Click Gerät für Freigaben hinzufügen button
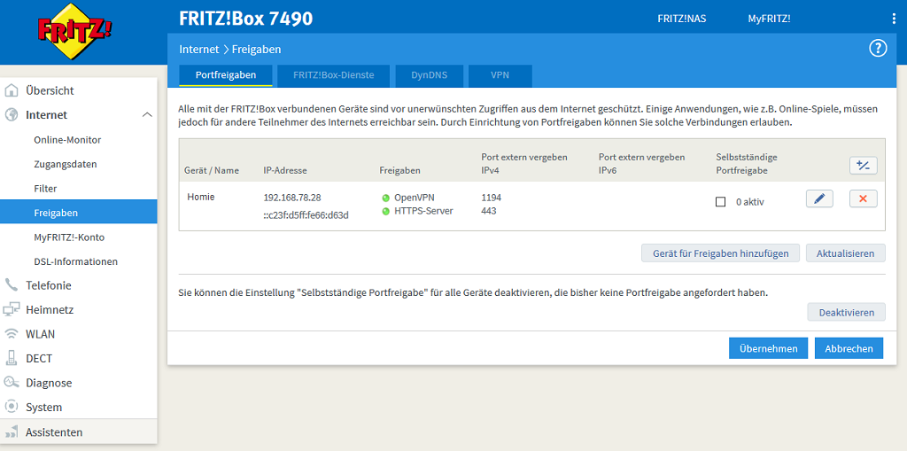Image resolution: width=907 pixels, height=451 pixels. pos(719,253)
